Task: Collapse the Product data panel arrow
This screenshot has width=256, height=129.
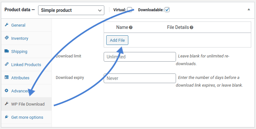Action: [249, 10]
